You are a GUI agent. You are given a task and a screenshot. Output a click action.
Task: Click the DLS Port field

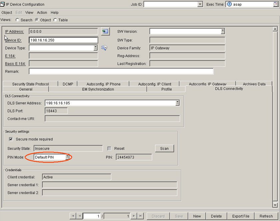coord(56,111)
